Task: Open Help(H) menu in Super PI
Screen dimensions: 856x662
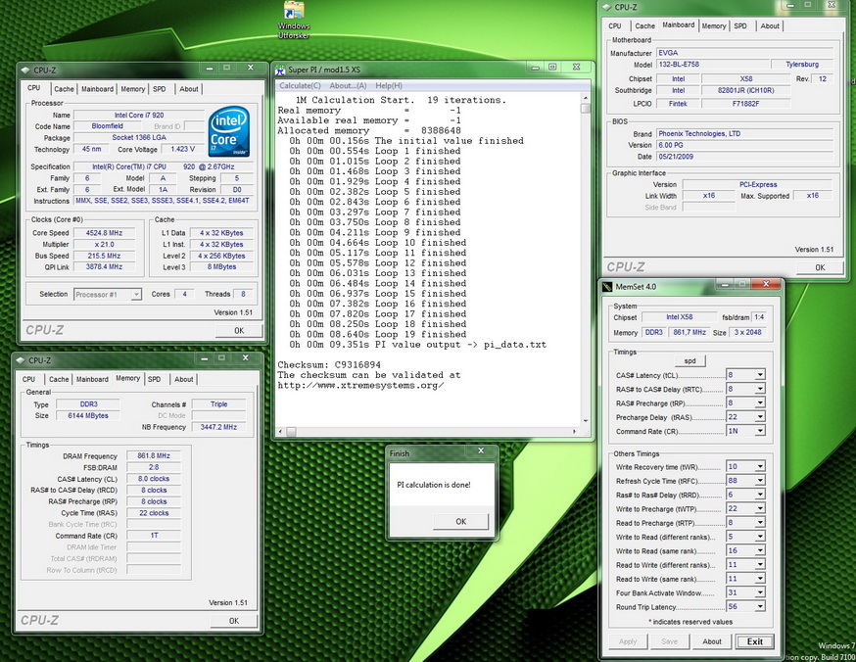Action: pos(389,85)
